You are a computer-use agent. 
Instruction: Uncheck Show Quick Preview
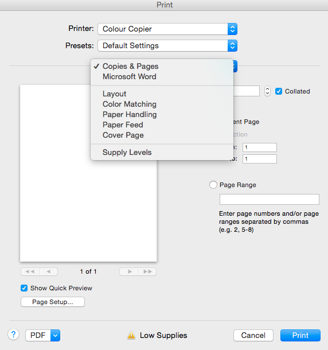(x=24, y=288)
